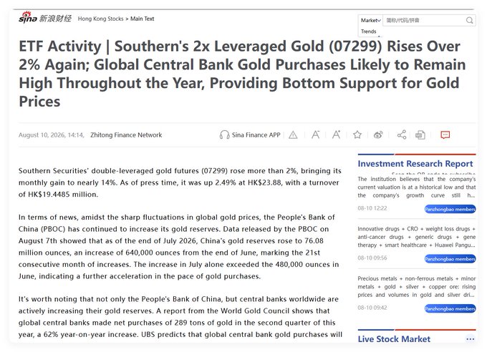This screenshot has height=352, width=487.
Task: Decrease the article font size
Action: pyautogui.click(x=316, y=135)
